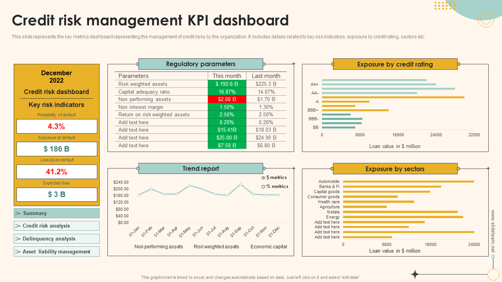Click the Non interest margin row label
The height and width of the screenshot is (282, 502).
pyautogui.click(x=141, y=107)
